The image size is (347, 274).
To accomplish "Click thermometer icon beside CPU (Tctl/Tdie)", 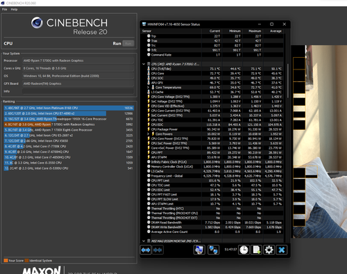I will [149, 69].
